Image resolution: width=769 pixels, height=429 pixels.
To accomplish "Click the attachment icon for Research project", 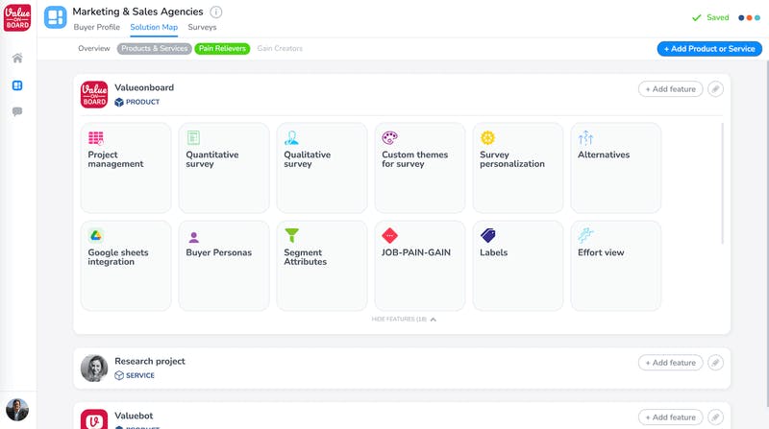I will pyautogui.click(x=715, y=363).
